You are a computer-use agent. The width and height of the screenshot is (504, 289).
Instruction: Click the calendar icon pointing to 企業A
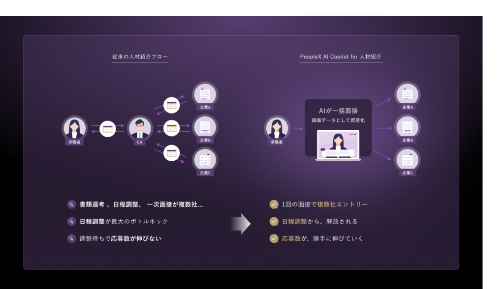coord(171,105)
